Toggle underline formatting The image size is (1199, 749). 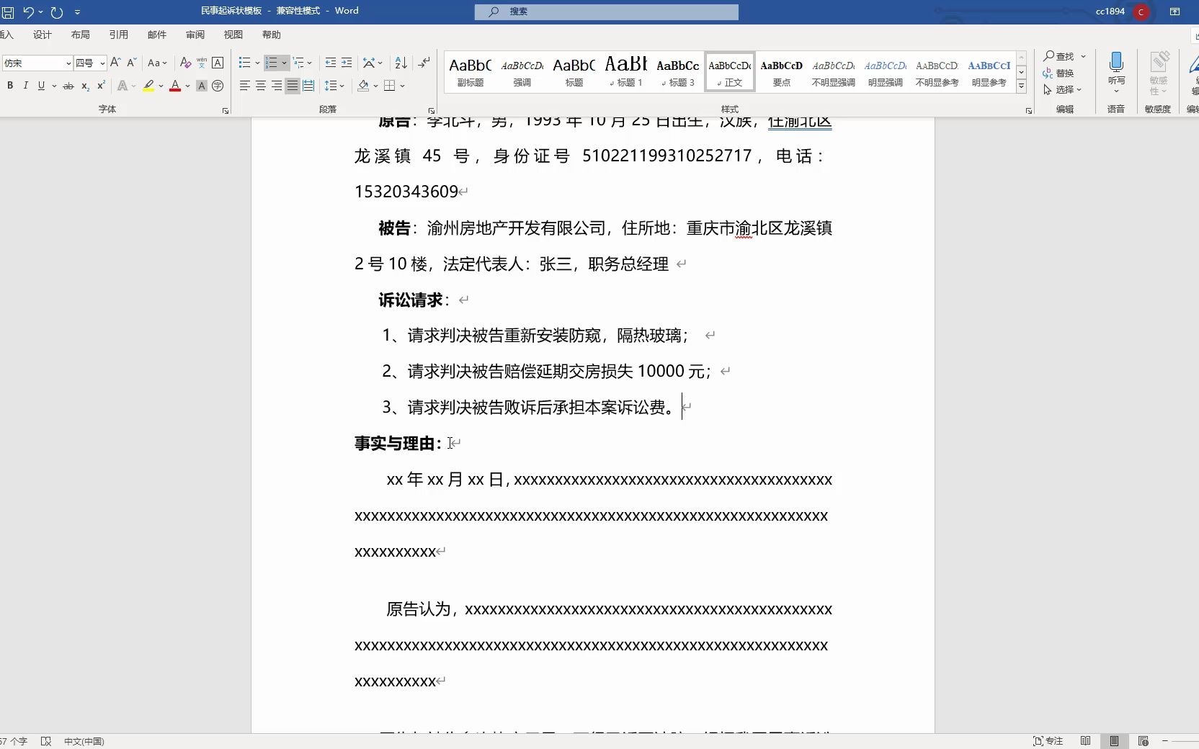tap(41, 86)
